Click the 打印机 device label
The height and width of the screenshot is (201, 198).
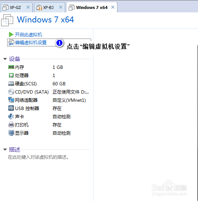tap(22, 125)
